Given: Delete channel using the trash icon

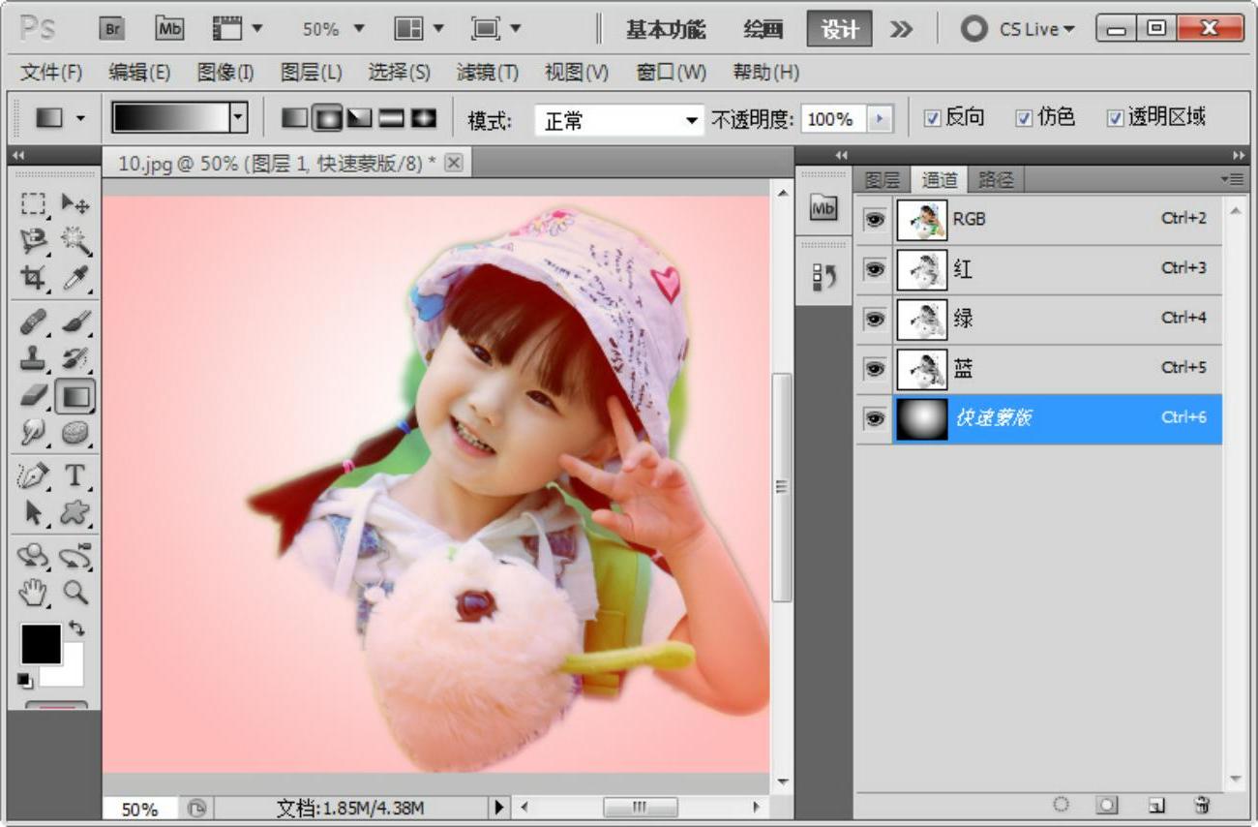Looking at the screenshot, I should tap(1202, 805).
